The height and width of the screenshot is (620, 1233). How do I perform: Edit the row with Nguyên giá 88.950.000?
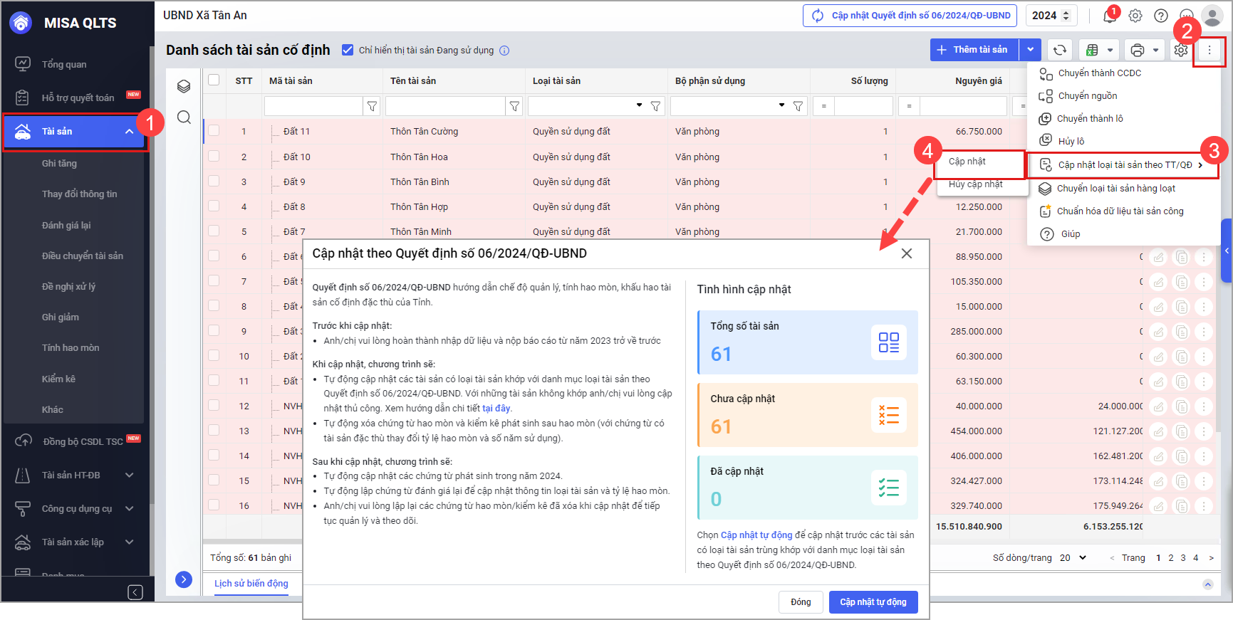tap(1159, 257)
